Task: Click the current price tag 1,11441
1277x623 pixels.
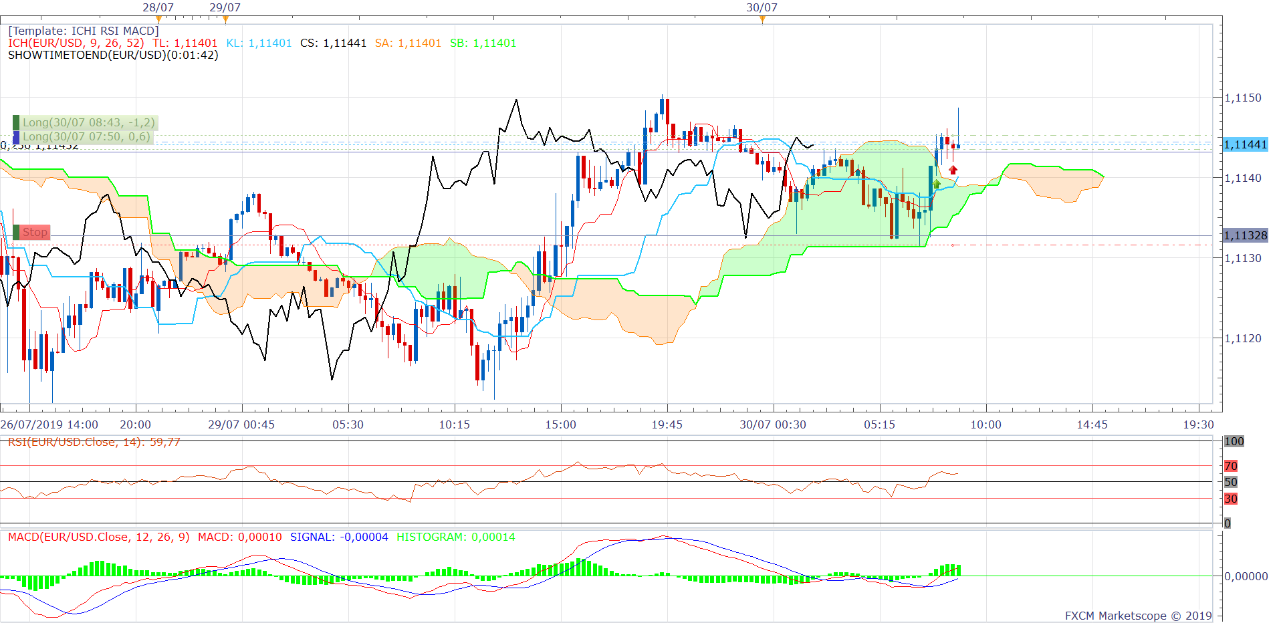Action: click(x=1246, y=144)
